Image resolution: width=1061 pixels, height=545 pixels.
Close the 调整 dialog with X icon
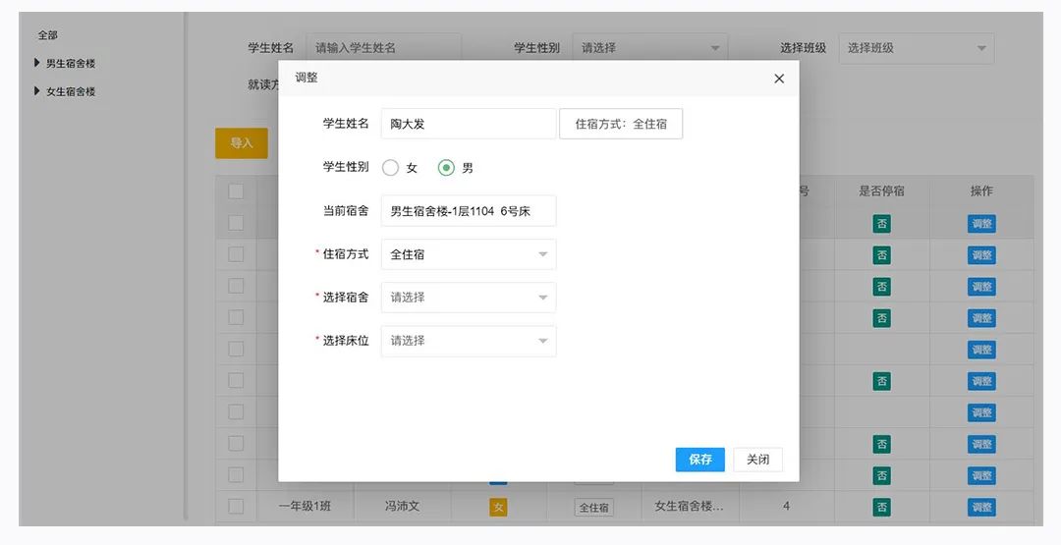coord(779,79)
